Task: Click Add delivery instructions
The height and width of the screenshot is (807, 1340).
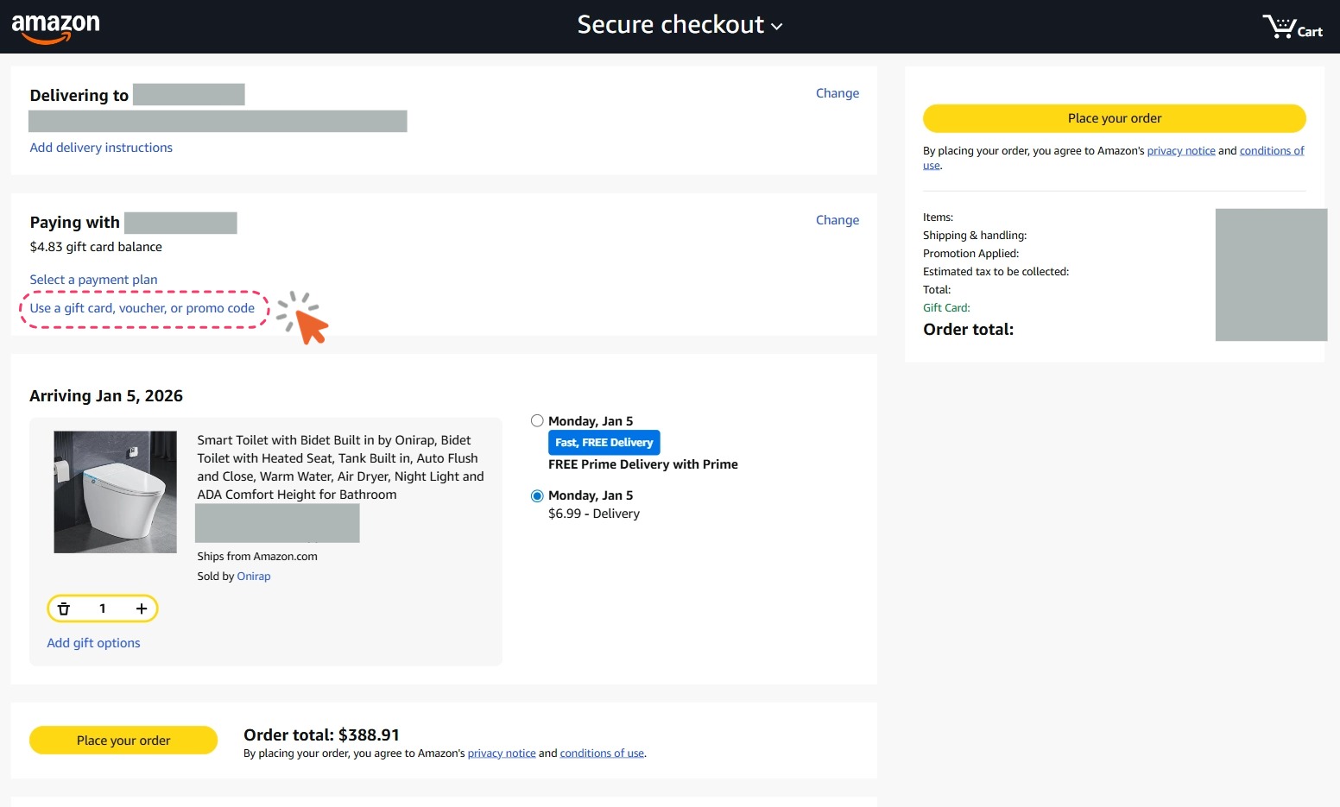Action: 101,148
